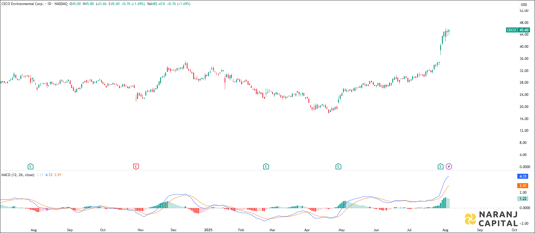Click the O45.00 open value in header
This screenshot has width=535, height=233.
click(x=75, y=4)
